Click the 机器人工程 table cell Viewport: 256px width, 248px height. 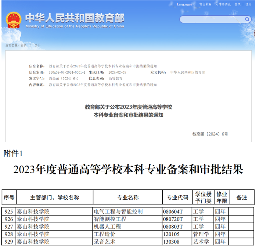click(x=107, y=226)
